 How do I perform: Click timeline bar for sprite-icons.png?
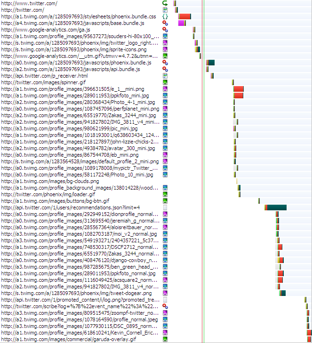(197, 49)
